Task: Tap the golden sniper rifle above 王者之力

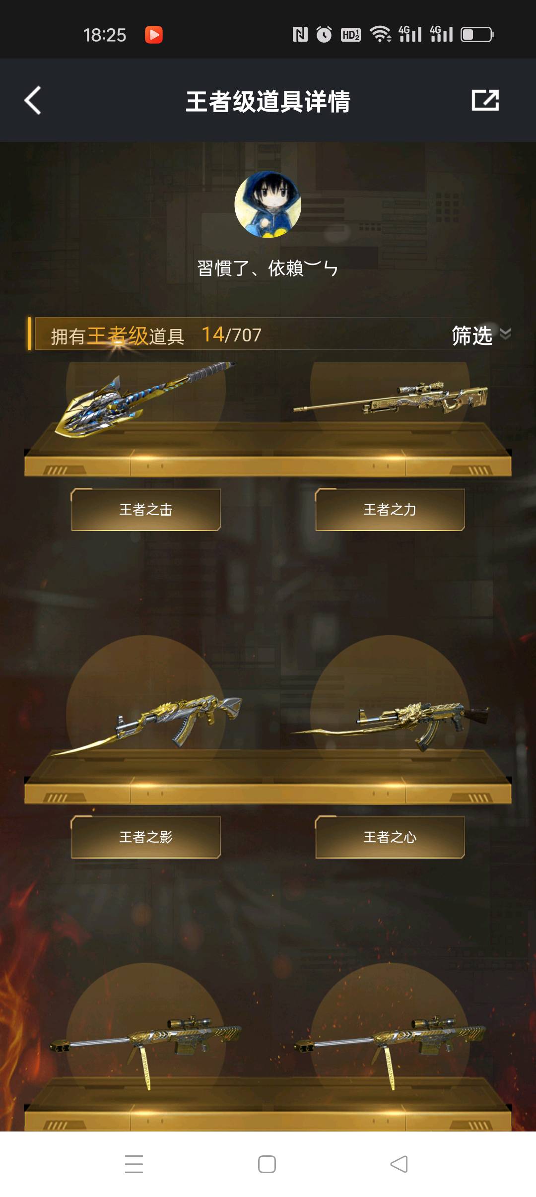Action: click(x=391, y=399)
